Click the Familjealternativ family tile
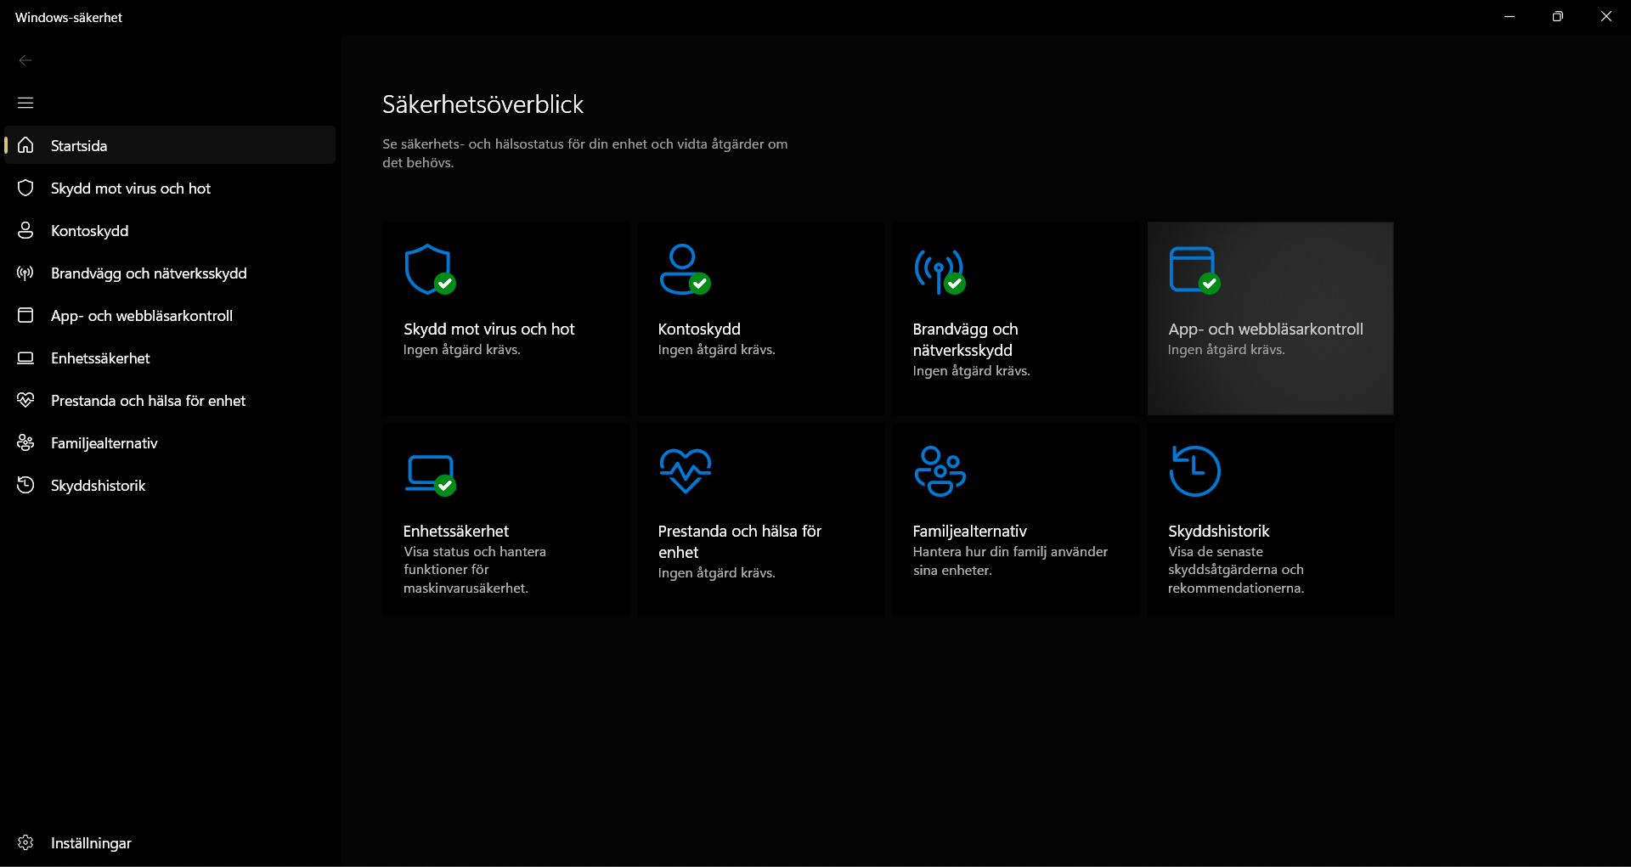 (1014, 518)
